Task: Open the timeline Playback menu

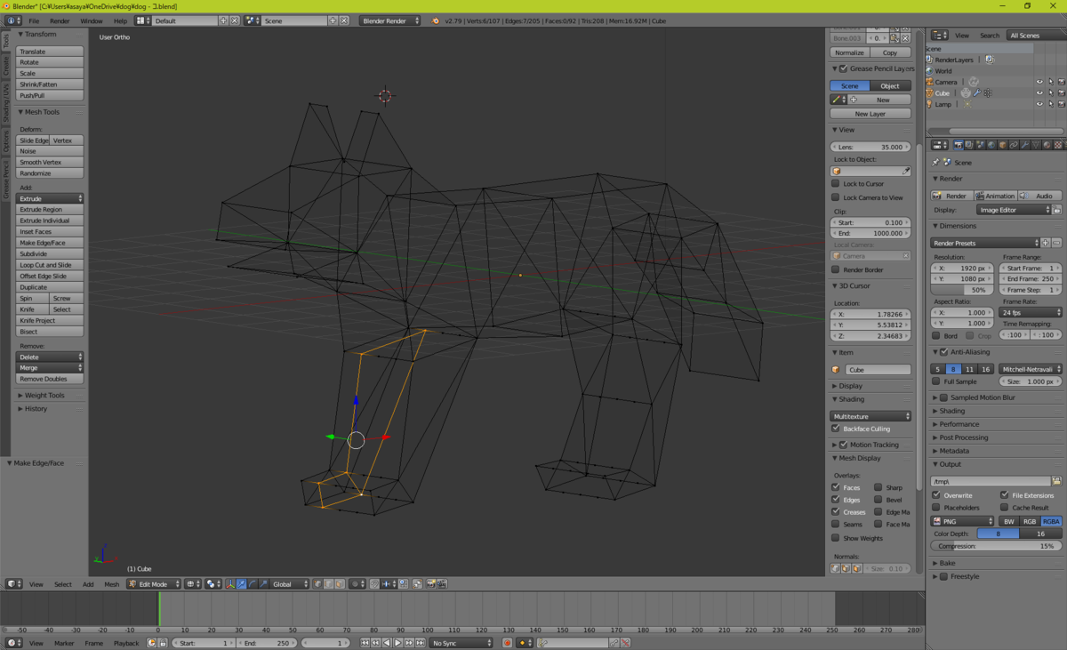Action: tap(126, 643)
